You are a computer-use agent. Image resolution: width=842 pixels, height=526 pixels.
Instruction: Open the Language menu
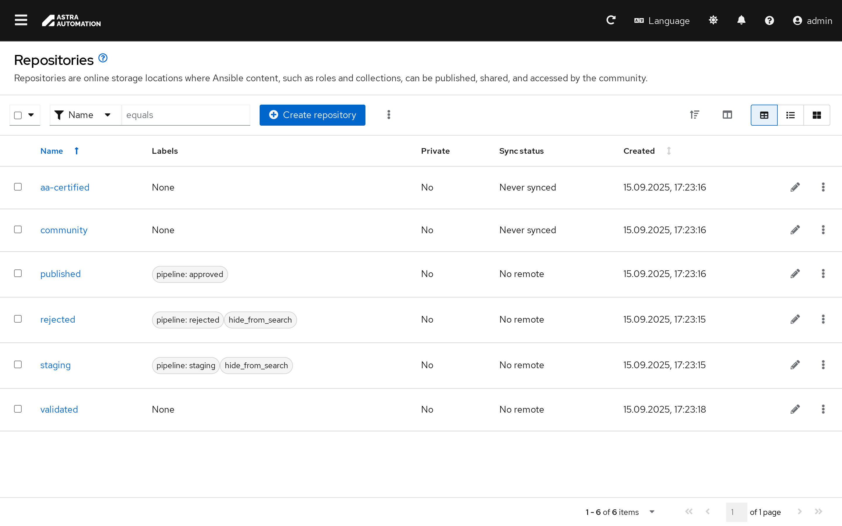662,21
